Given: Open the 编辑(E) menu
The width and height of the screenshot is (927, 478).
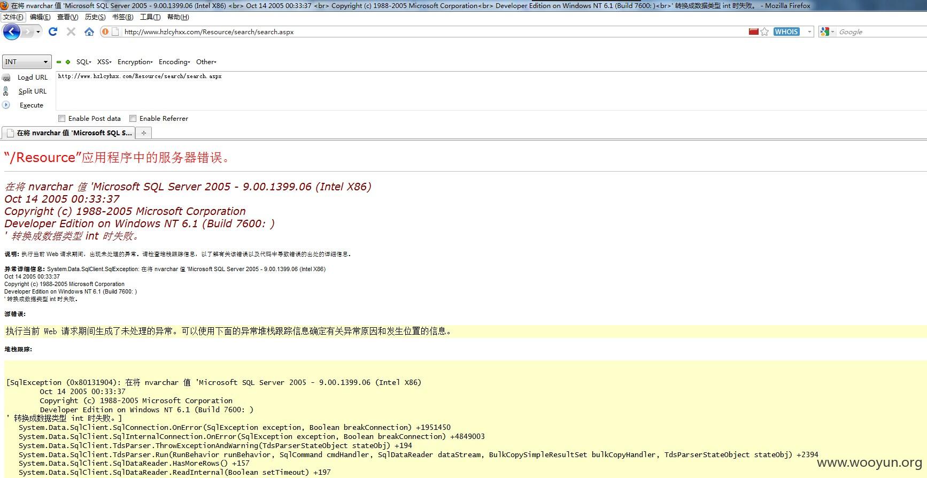Looking at the screenshot, I should (x=40, y=17).
